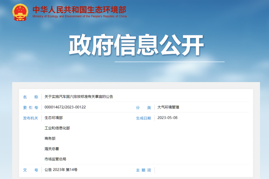The image size is (269, 179).
Task: Click the announcement title 关于实施汽车国六排放标准有关事宜的公告
Action: tap(79, 97)
